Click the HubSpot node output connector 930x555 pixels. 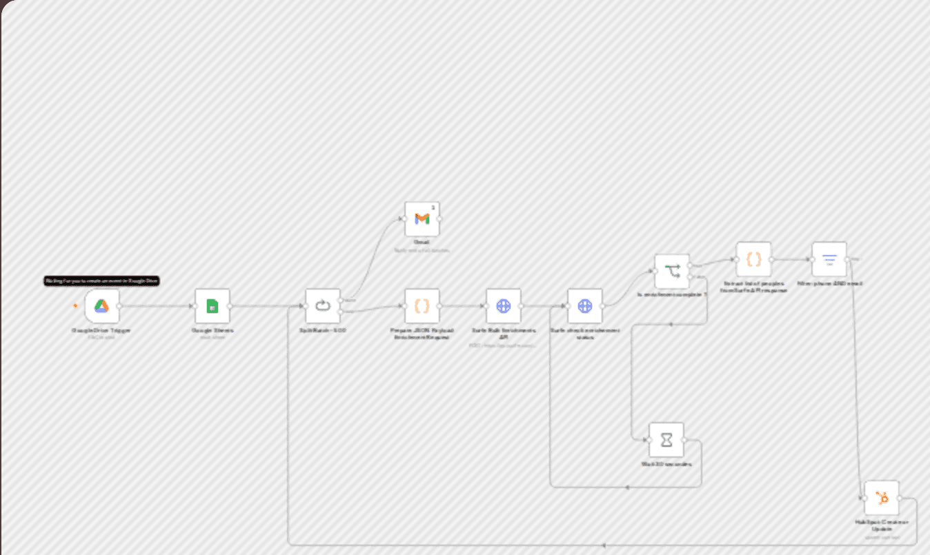tap(899, 498)
